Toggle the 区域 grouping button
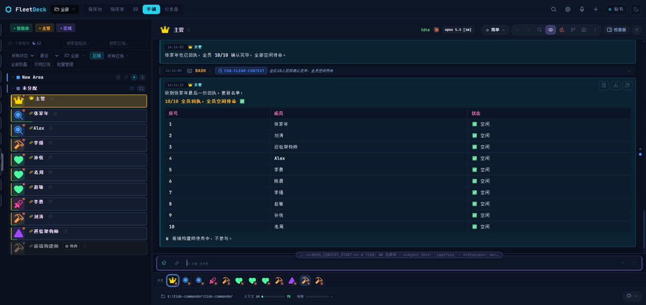The height and width of the screenshot is (305, 646). [x=97, y=56]
